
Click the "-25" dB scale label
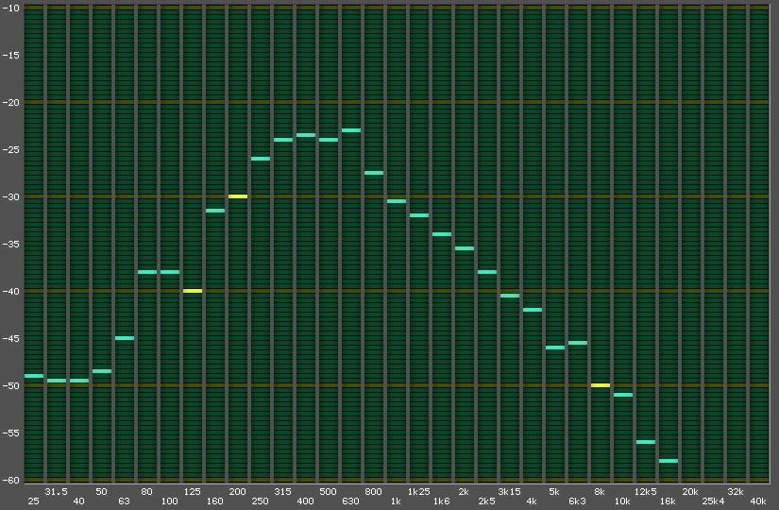pos(11,149)
